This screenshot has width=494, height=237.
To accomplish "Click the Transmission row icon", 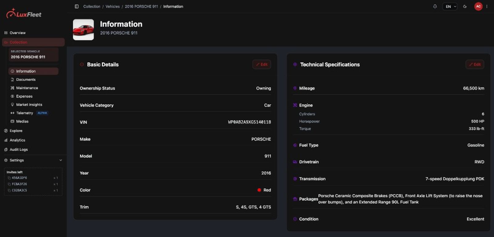I will click(295, 179).
